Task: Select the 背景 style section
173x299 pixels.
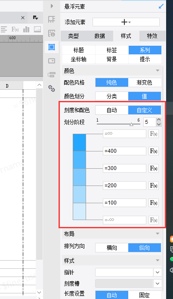Action: pos(112,59)
